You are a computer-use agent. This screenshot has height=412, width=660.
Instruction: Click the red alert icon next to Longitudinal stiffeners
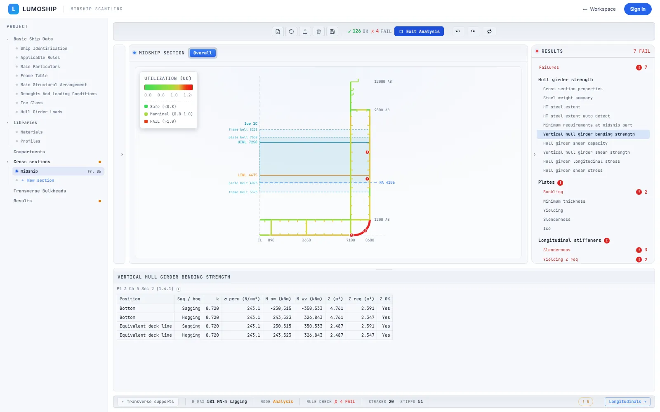607,241
